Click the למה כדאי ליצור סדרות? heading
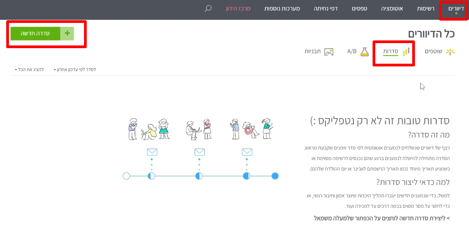Screen dimensions: 469x249 coord(413,182)
